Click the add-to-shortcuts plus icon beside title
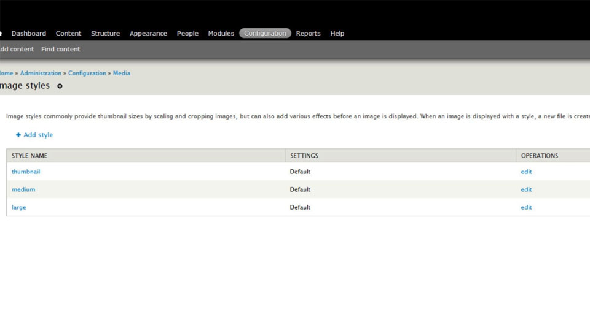Image resolution: width=590 pixels, height=331 pixels. (60, 86)
